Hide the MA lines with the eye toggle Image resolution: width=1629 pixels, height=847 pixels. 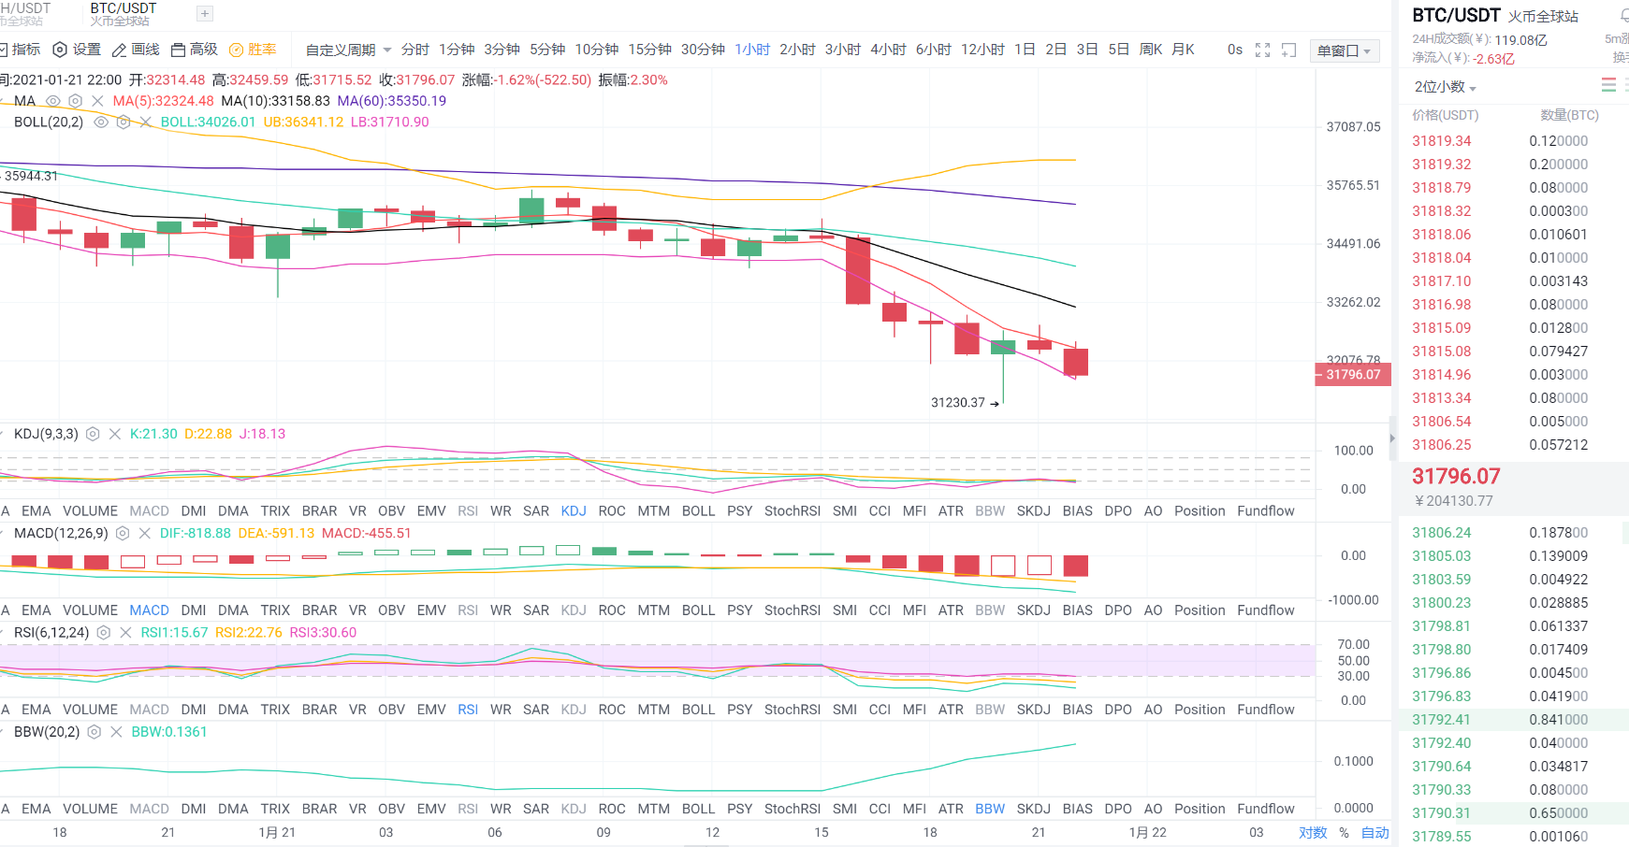click(x=52, y=100)
